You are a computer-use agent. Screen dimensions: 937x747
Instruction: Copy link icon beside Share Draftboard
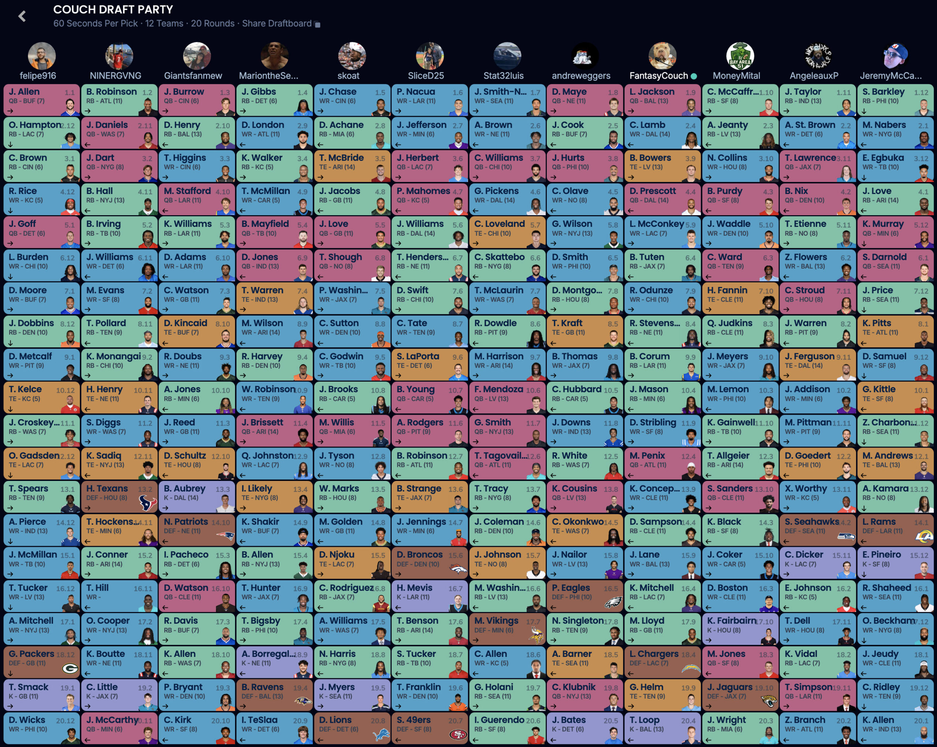[317, 24]
